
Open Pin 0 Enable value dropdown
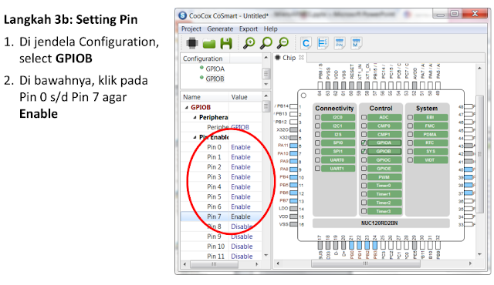(241, 147)
